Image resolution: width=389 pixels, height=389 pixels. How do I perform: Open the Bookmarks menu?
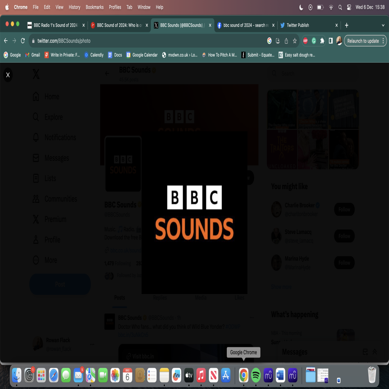click(95, 7)
